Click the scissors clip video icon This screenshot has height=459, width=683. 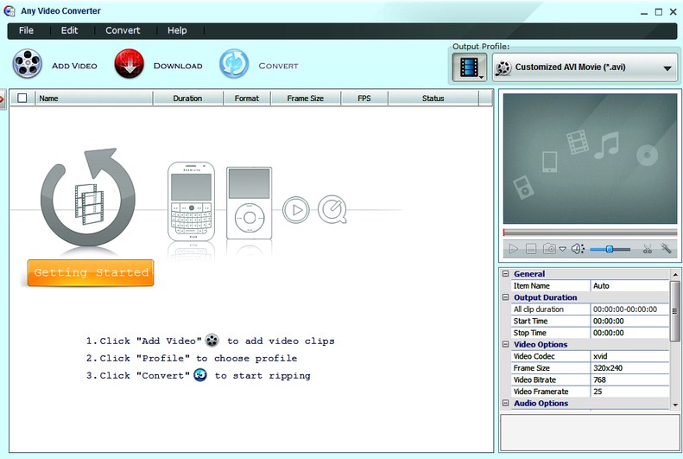point(648,249)
